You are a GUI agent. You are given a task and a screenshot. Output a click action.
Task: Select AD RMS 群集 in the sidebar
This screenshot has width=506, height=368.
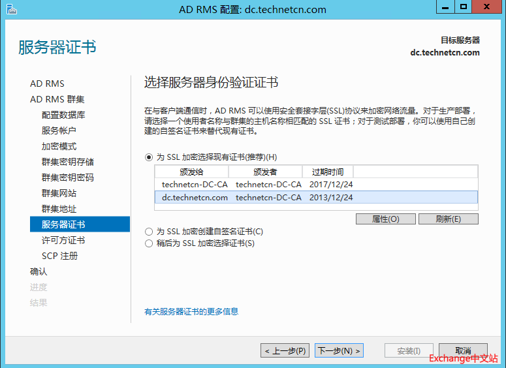click(x=57, y=99)
